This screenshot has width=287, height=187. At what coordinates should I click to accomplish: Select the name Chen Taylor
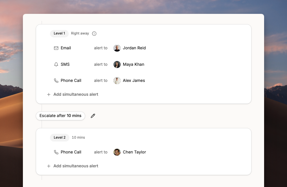[134, 152]
